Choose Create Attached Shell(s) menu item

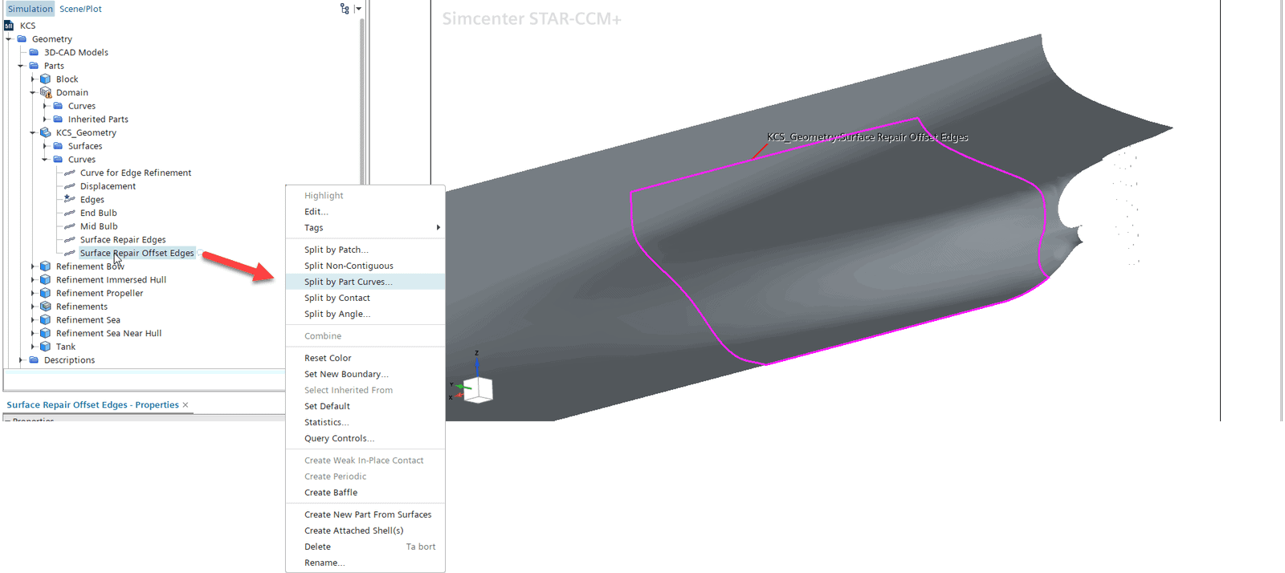pyautogui.click(x=365, y=530)
